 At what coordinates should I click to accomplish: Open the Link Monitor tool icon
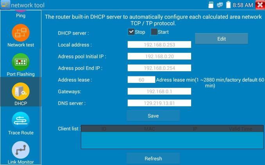click(21, 150)
